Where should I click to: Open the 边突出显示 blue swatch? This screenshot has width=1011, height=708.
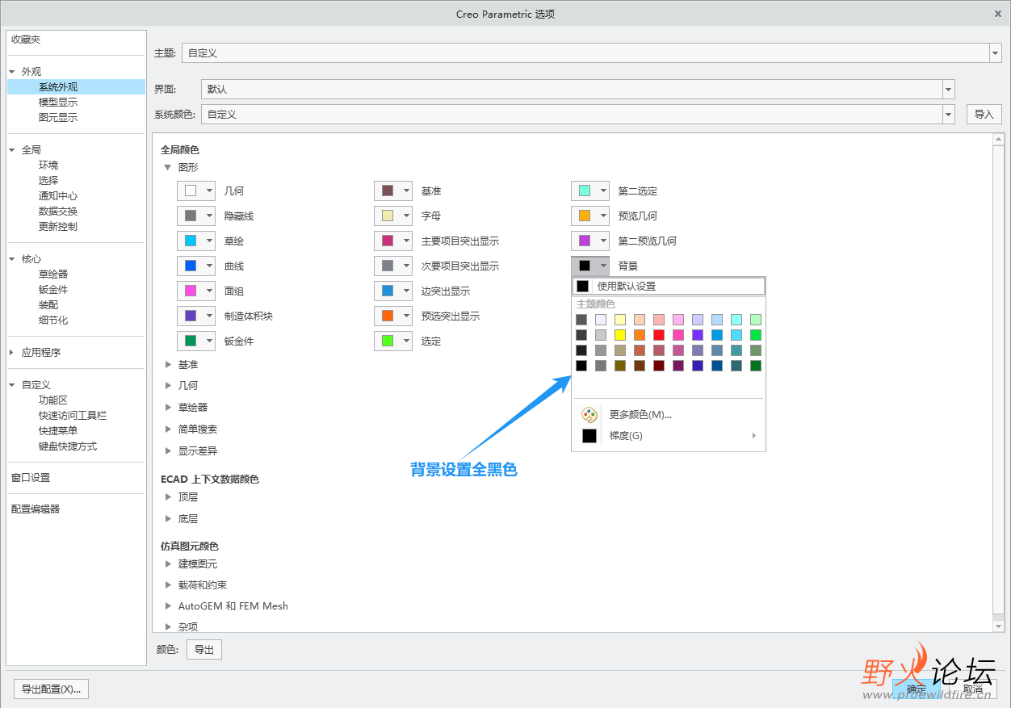click(x=393, y=291)
